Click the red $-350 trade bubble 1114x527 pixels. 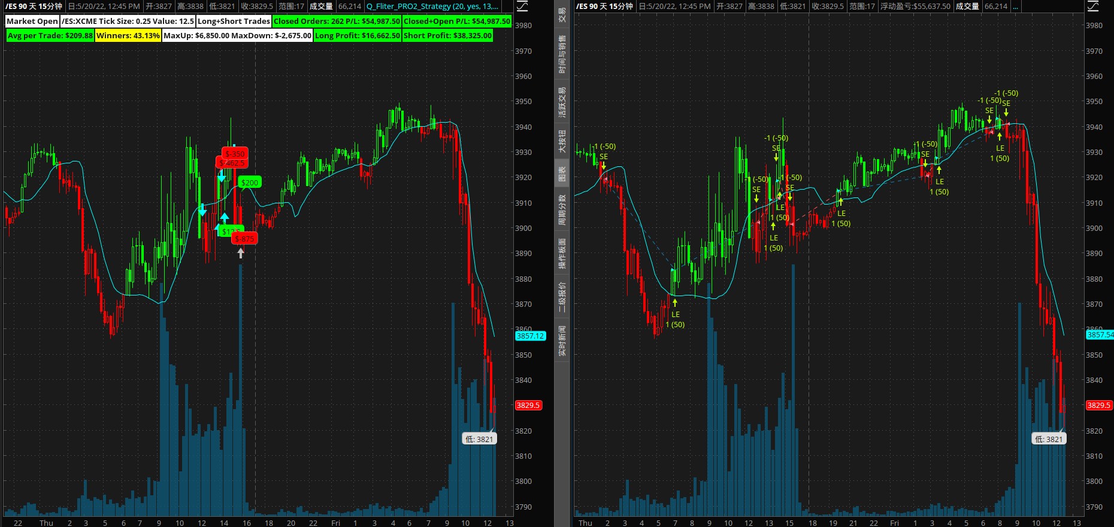pos(235,154)
